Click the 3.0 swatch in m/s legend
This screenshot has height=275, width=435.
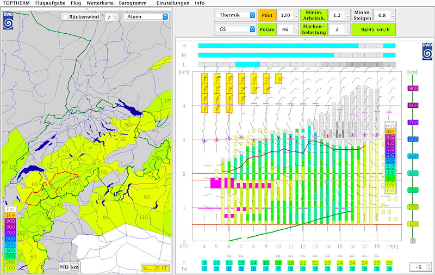click(390, 155)
